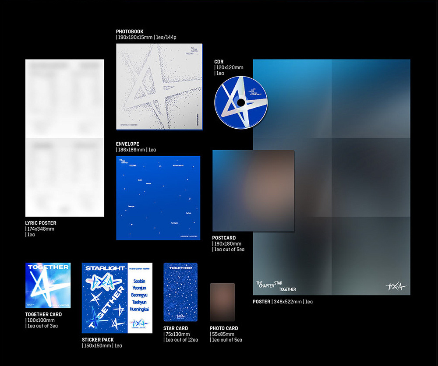Click the CDR label text
438x366 pixels.
(x=219, y=62)
